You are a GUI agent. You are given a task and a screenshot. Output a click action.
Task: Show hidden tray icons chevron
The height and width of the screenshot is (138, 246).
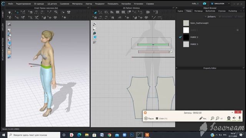pos(217,135)
